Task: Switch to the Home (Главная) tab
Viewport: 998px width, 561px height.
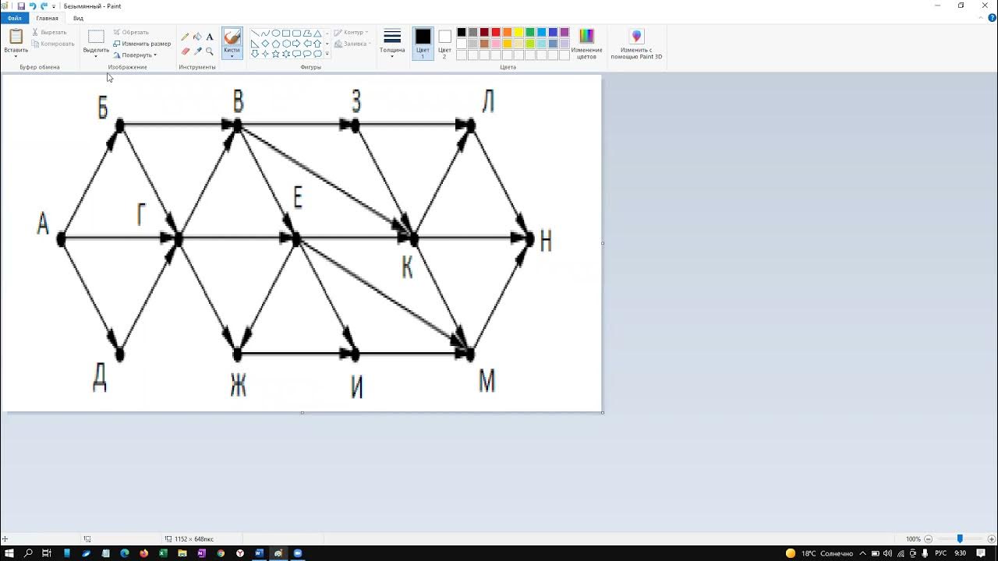Action: click(47, 18)
